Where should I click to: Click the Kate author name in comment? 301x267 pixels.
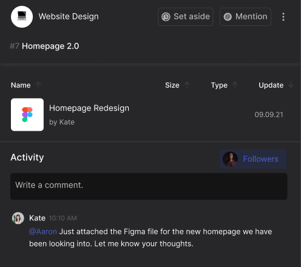click(37, 218)
